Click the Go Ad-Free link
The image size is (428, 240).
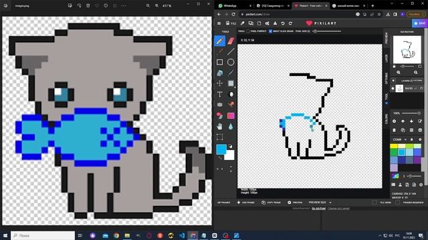pyautogui.click(x=318, y=209)
